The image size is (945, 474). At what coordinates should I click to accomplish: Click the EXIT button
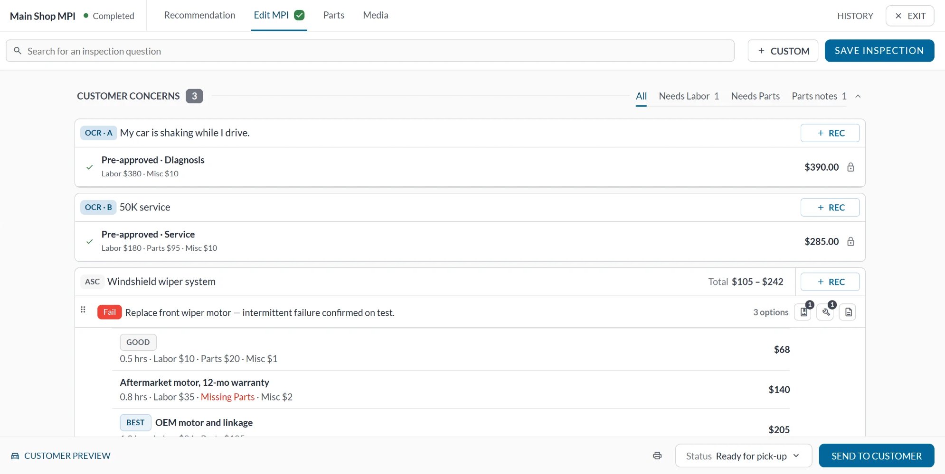[x=910, y=16]
